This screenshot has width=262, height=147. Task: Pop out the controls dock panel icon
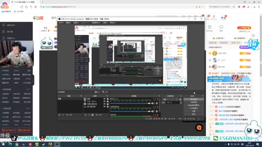point(203,96)
